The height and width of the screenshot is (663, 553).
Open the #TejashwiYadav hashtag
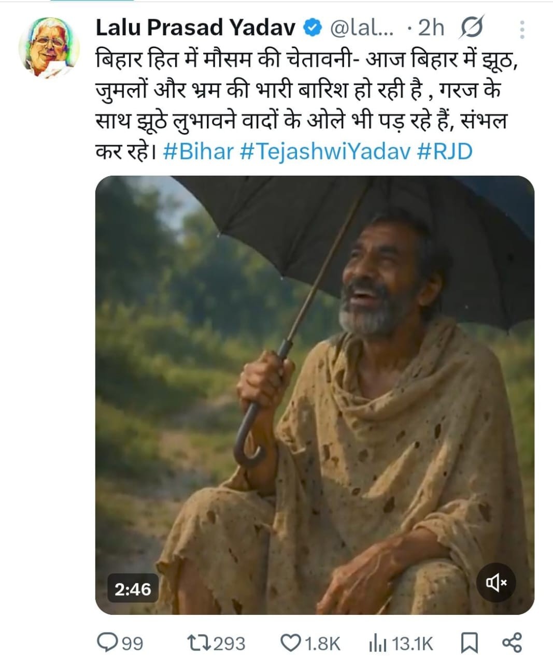pos(325,152)
